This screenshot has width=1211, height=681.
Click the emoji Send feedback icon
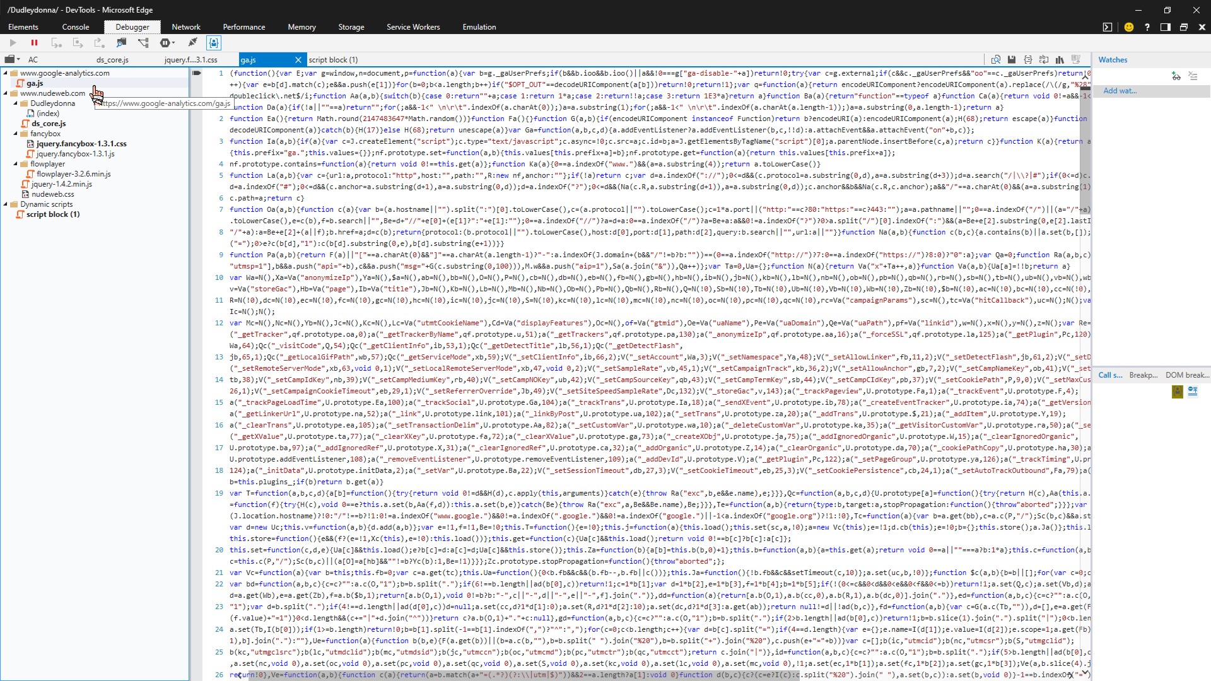pyautogui.click(x=1129, y=27)
